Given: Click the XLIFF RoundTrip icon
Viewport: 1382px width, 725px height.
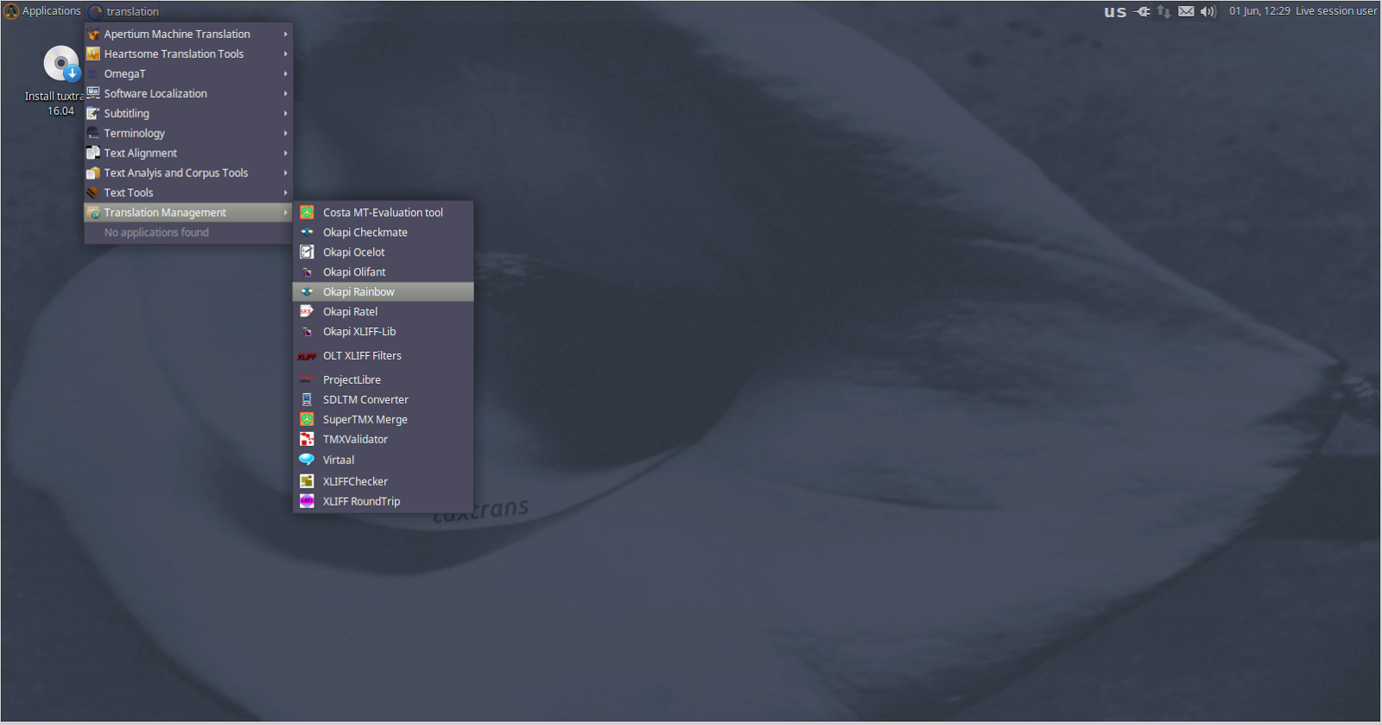Looking at the screenshot, I should tap(307, 500).
